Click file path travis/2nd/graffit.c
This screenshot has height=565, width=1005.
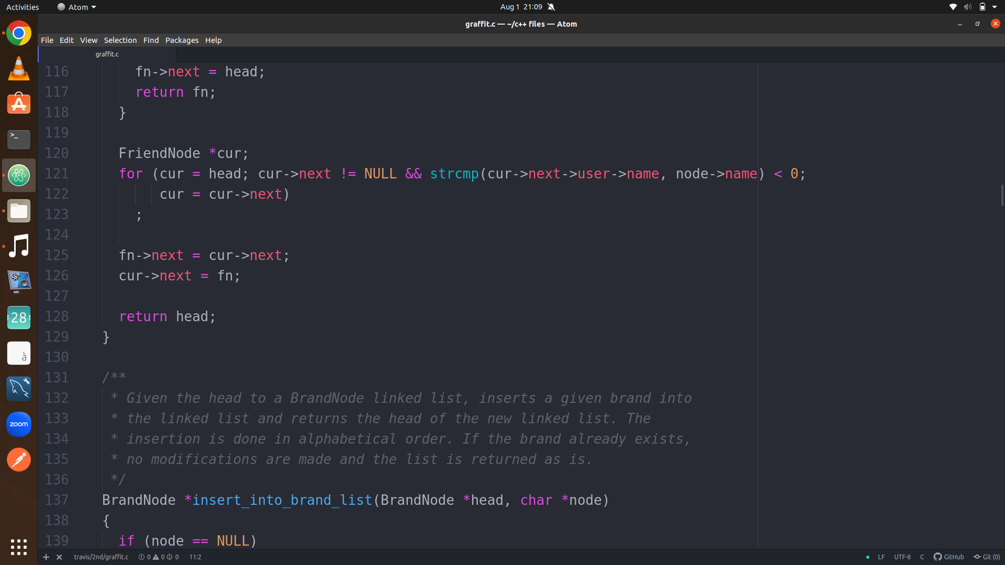point(101,557)
